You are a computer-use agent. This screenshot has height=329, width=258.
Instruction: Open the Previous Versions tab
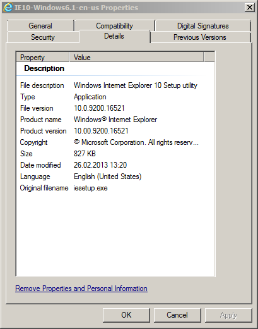[x=200, y=37]
